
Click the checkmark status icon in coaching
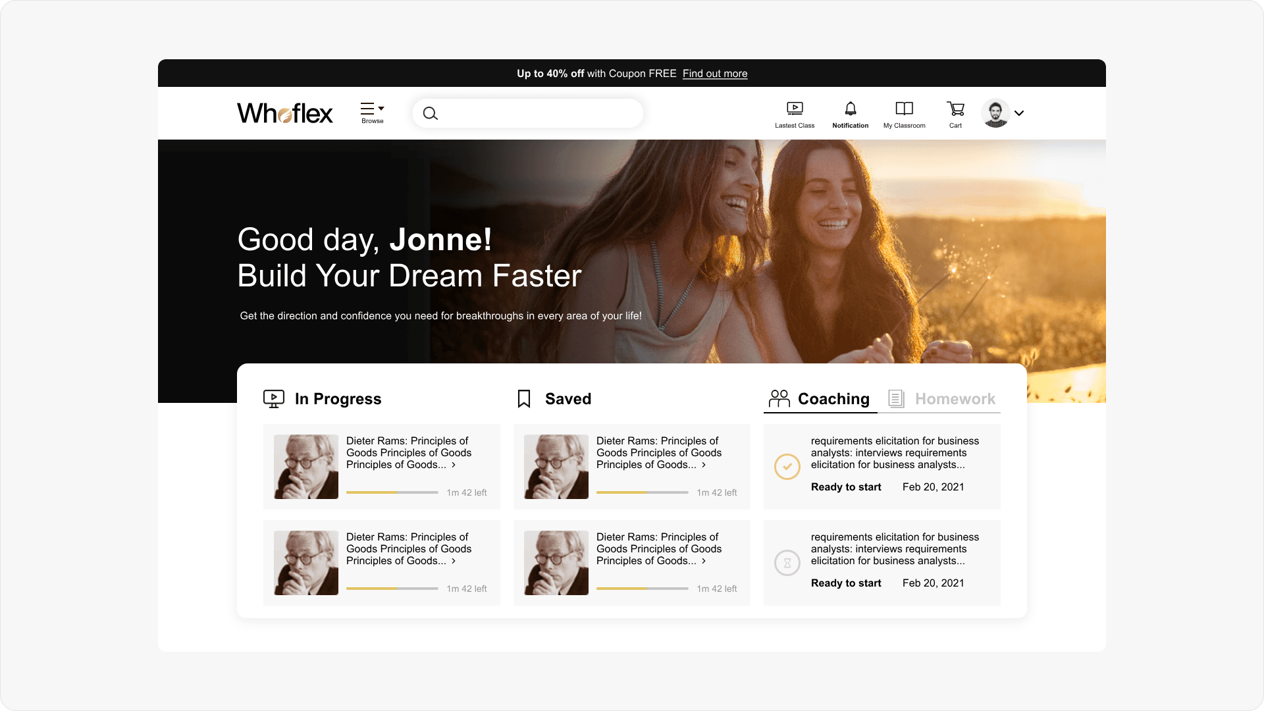pyautogui.click(x=787, y=467)
